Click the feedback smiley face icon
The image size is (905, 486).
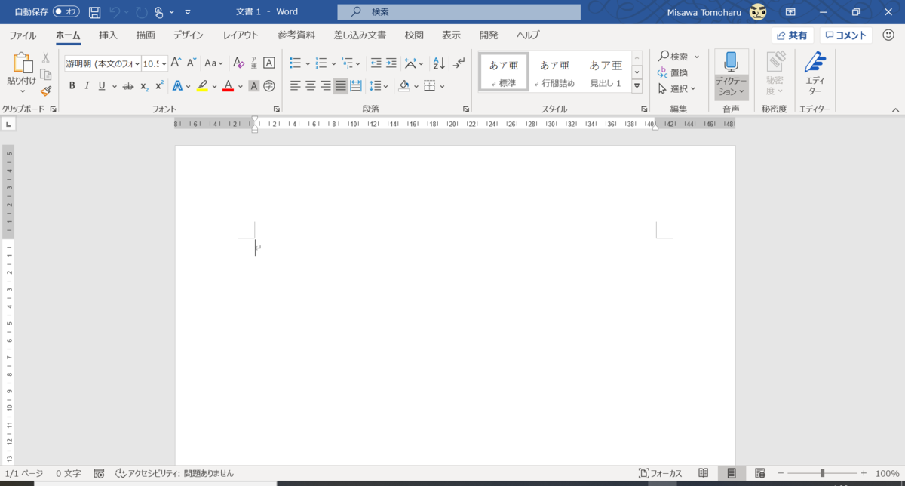coord(888,35)
